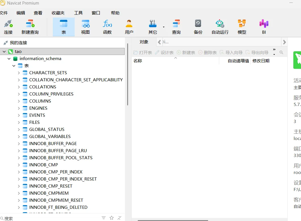Click the 名称 column header
301x221 pixels.
(x=138, y=61)
